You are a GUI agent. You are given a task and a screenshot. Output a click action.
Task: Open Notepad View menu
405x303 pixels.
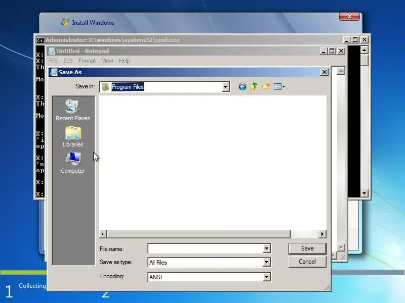point(107,61)
